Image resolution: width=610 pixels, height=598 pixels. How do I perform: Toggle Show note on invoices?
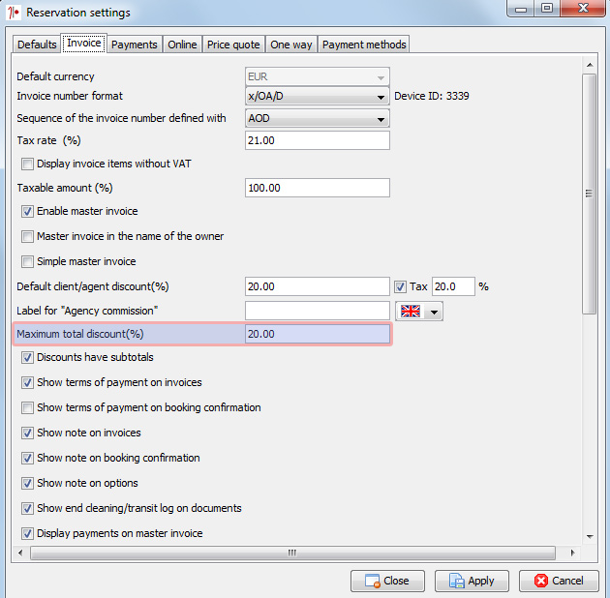coord(27,433)
